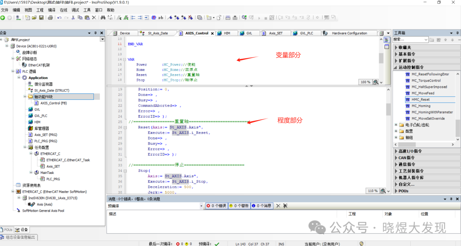This screenshot has height=246, width=461.
Task: Expand the 高速I/O指令 toolbox category
Action: pyautogui.click(x=410, y=151)
